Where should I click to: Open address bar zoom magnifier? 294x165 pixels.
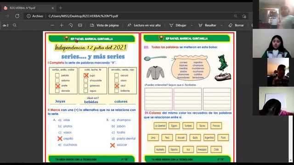[x=236, y=16]
